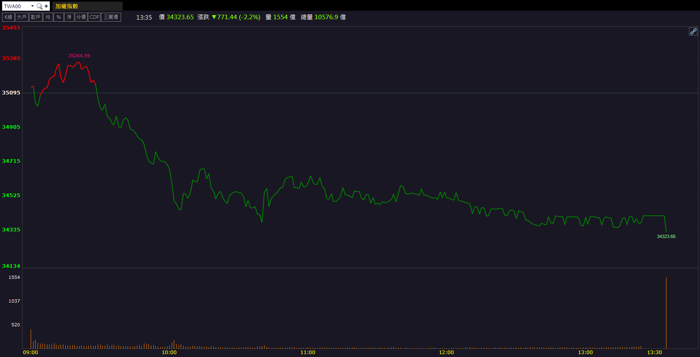
Task: Click the 11:00 time axis label
Action: (308, 353)
